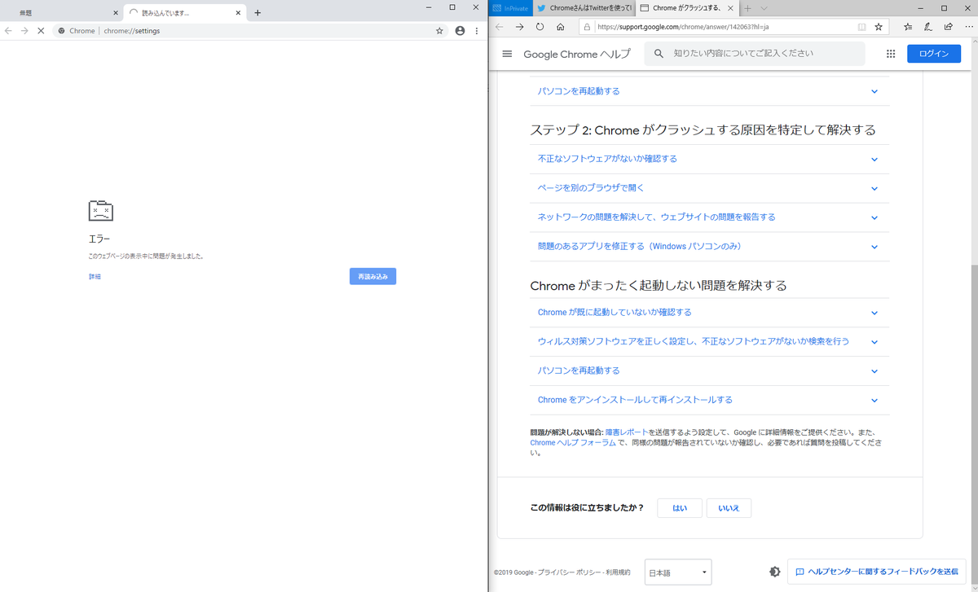Click the sad folder error icon

100,211
